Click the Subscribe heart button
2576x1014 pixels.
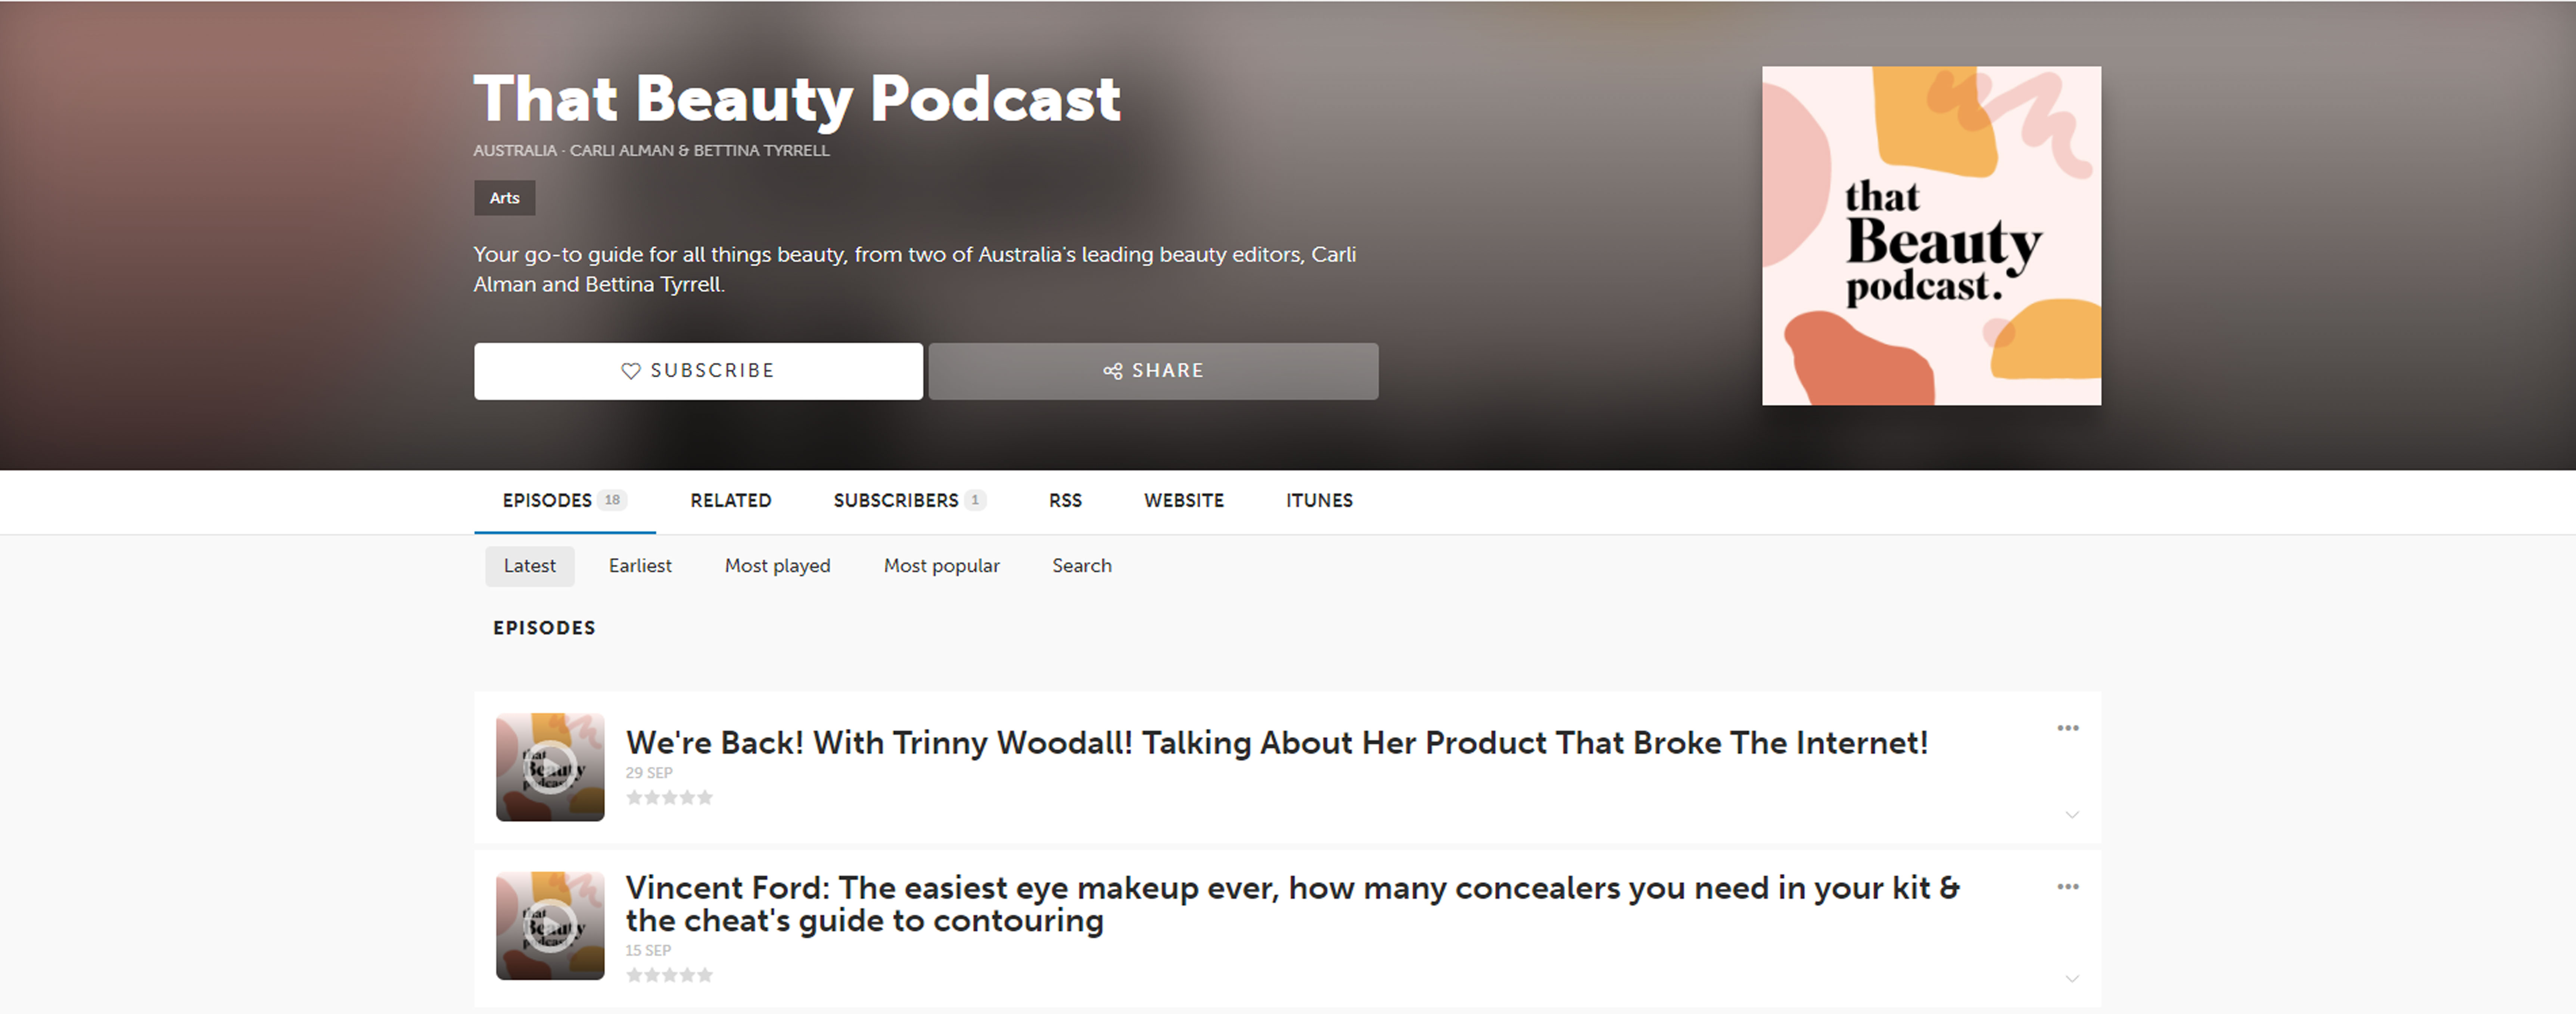pyautogui.click(x=698, y=371)
